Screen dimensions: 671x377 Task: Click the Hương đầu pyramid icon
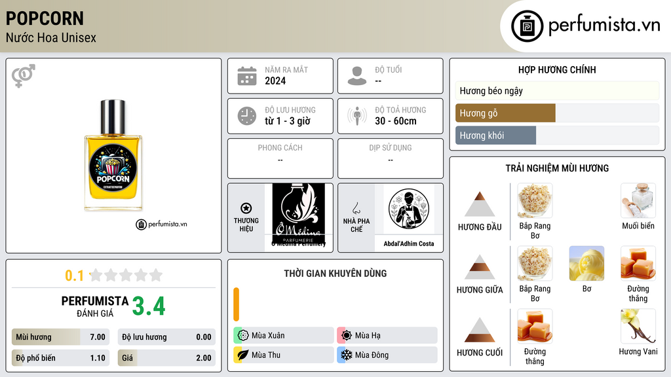[480, 204]
